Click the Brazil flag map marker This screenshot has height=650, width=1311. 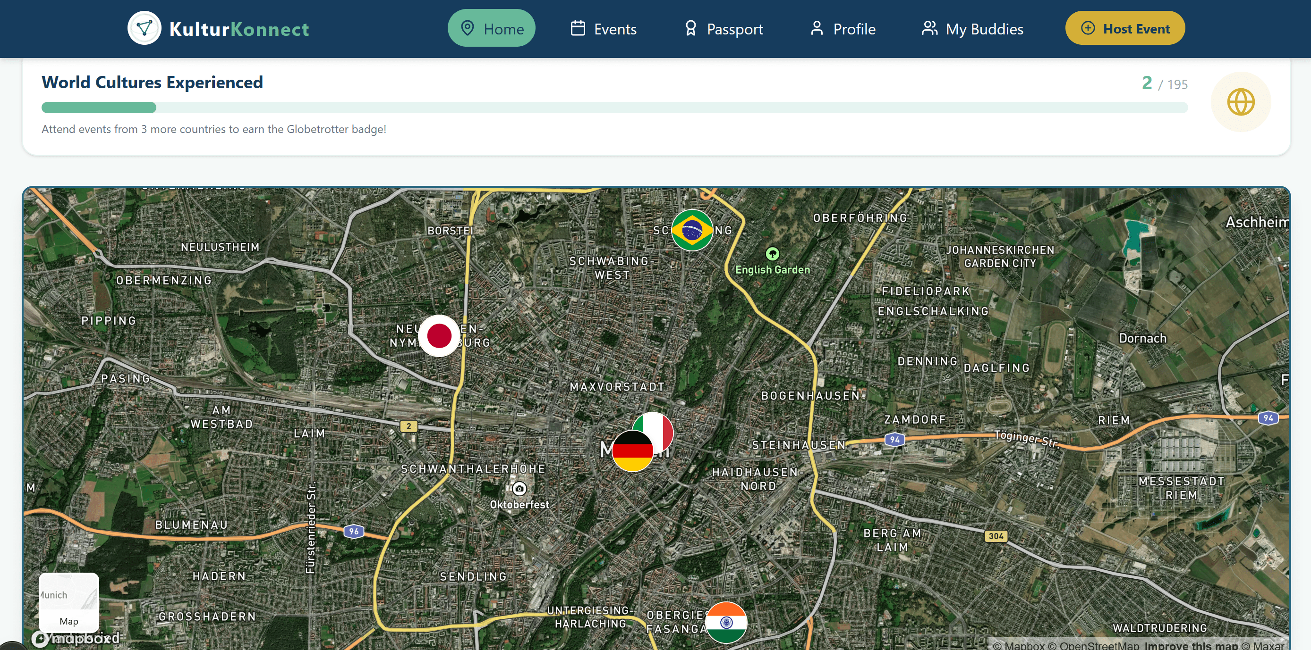[x=692, y=230]
